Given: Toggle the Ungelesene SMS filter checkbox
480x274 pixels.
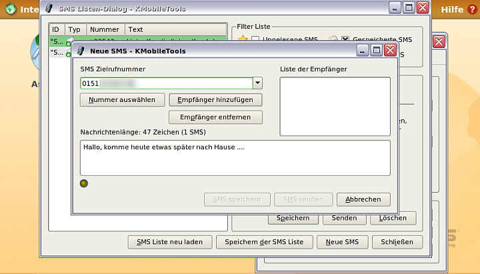Looking at the screenshot, I should click(x=255, y=39).
